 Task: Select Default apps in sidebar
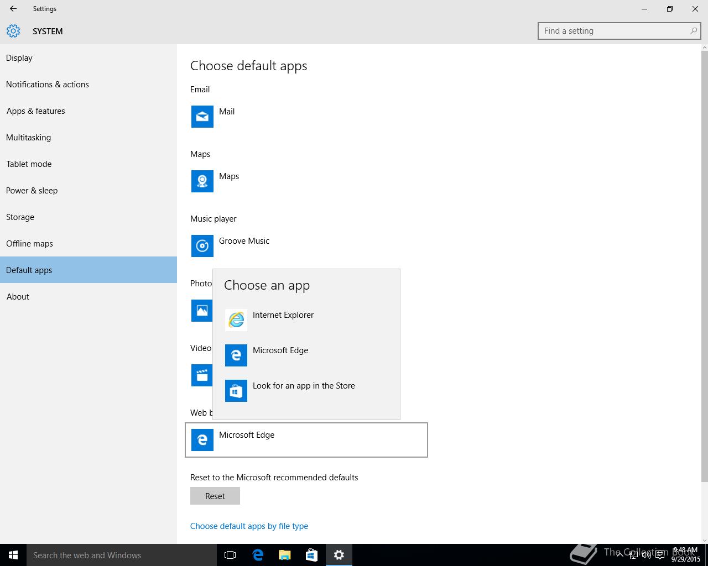pos(88,270)
